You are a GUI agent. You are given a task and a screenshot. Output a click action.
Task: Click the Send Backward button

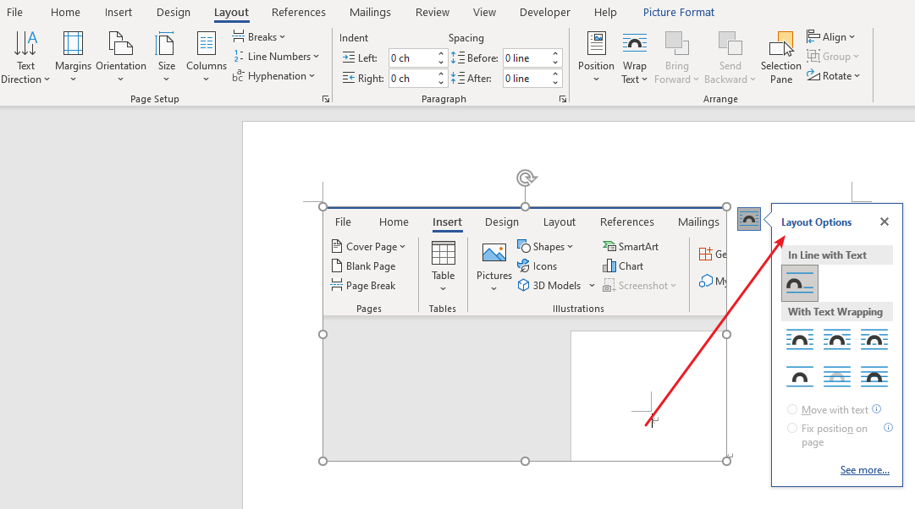(730, 57)
